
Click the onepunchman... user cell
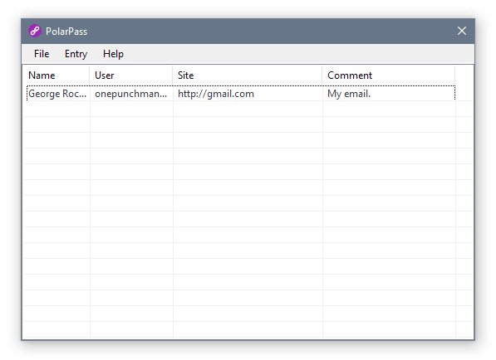coord(131,94)
